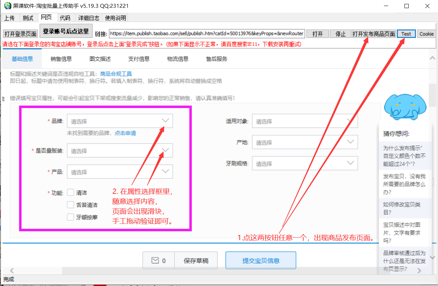Screen dimensions: 438x286
Task: Switch to the 上传 tab
Action: coord(10,18)
